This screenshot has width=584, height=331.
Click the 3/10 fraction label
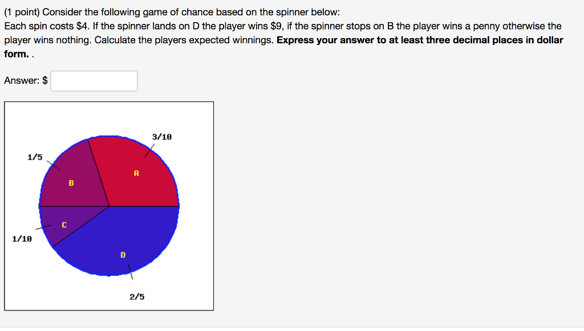pyautogui.click(x=161, y=137)
